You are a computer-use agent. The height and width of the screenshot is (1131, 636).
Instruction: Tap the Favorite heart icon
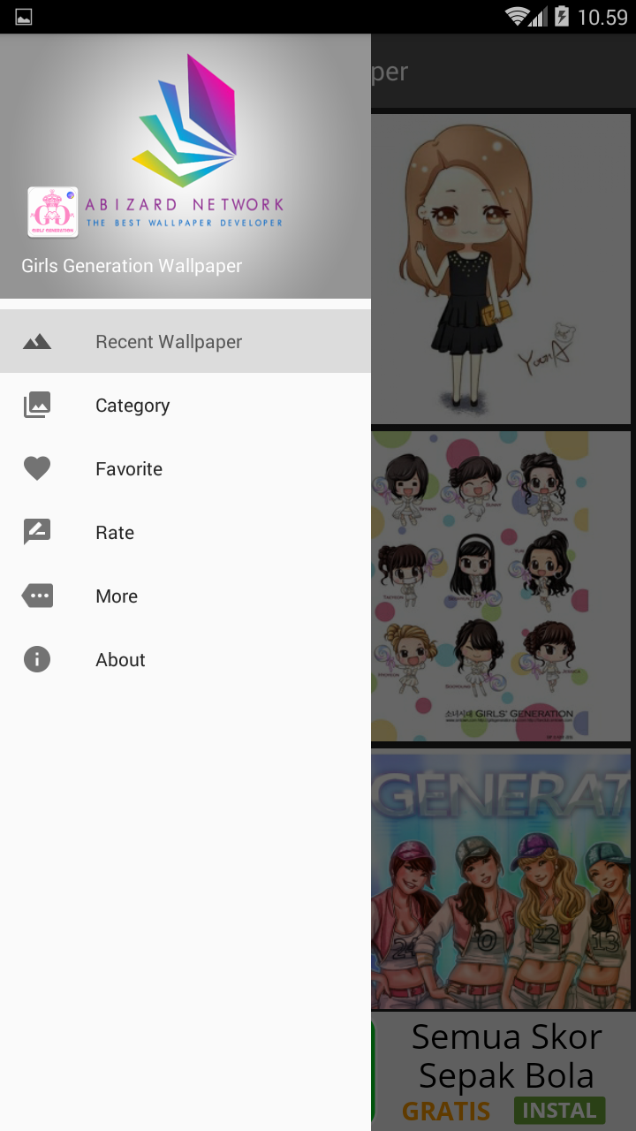tap(37, 469)
